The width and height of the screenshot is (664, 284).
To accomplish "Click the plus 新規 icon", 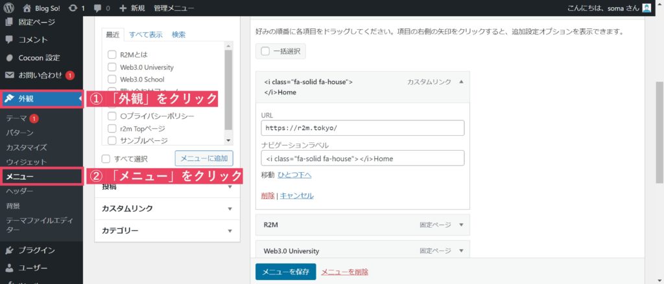I will pos(124,8).
